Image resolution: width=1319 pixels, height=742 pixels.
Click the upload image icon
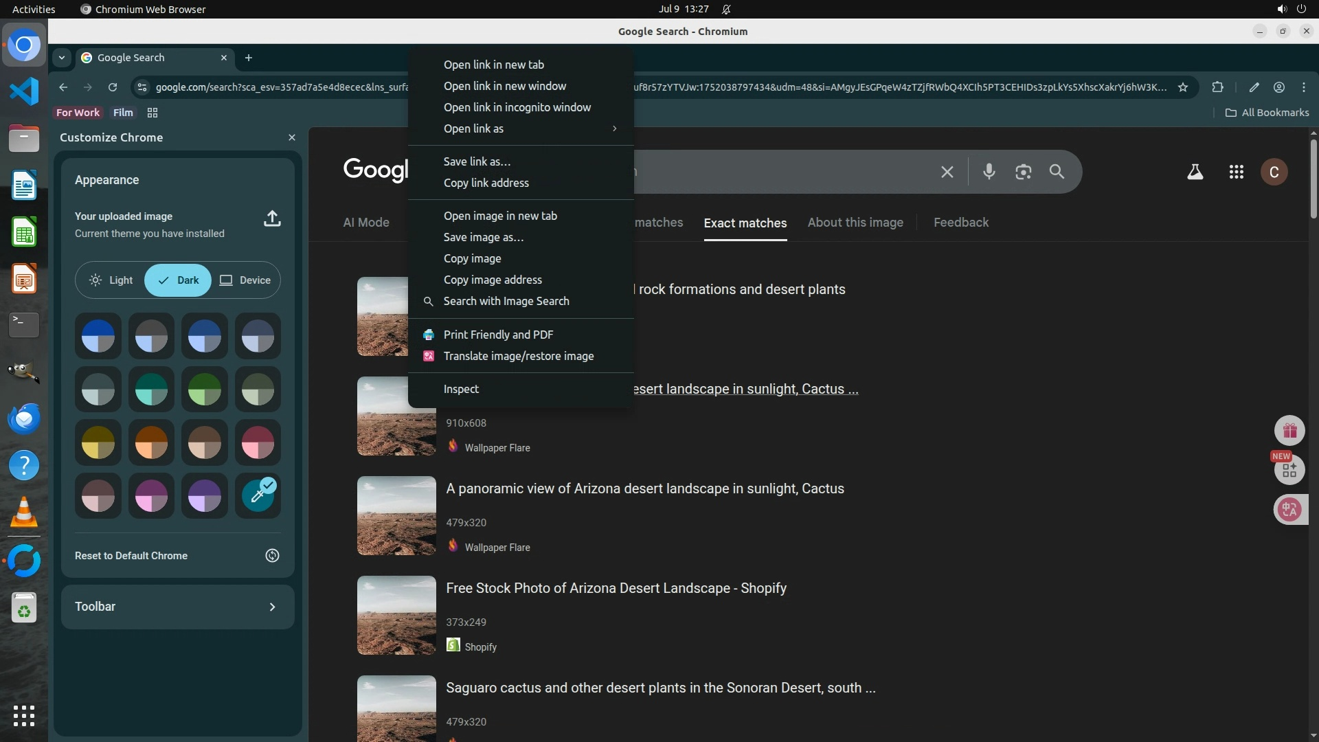[x=272, y=218]
